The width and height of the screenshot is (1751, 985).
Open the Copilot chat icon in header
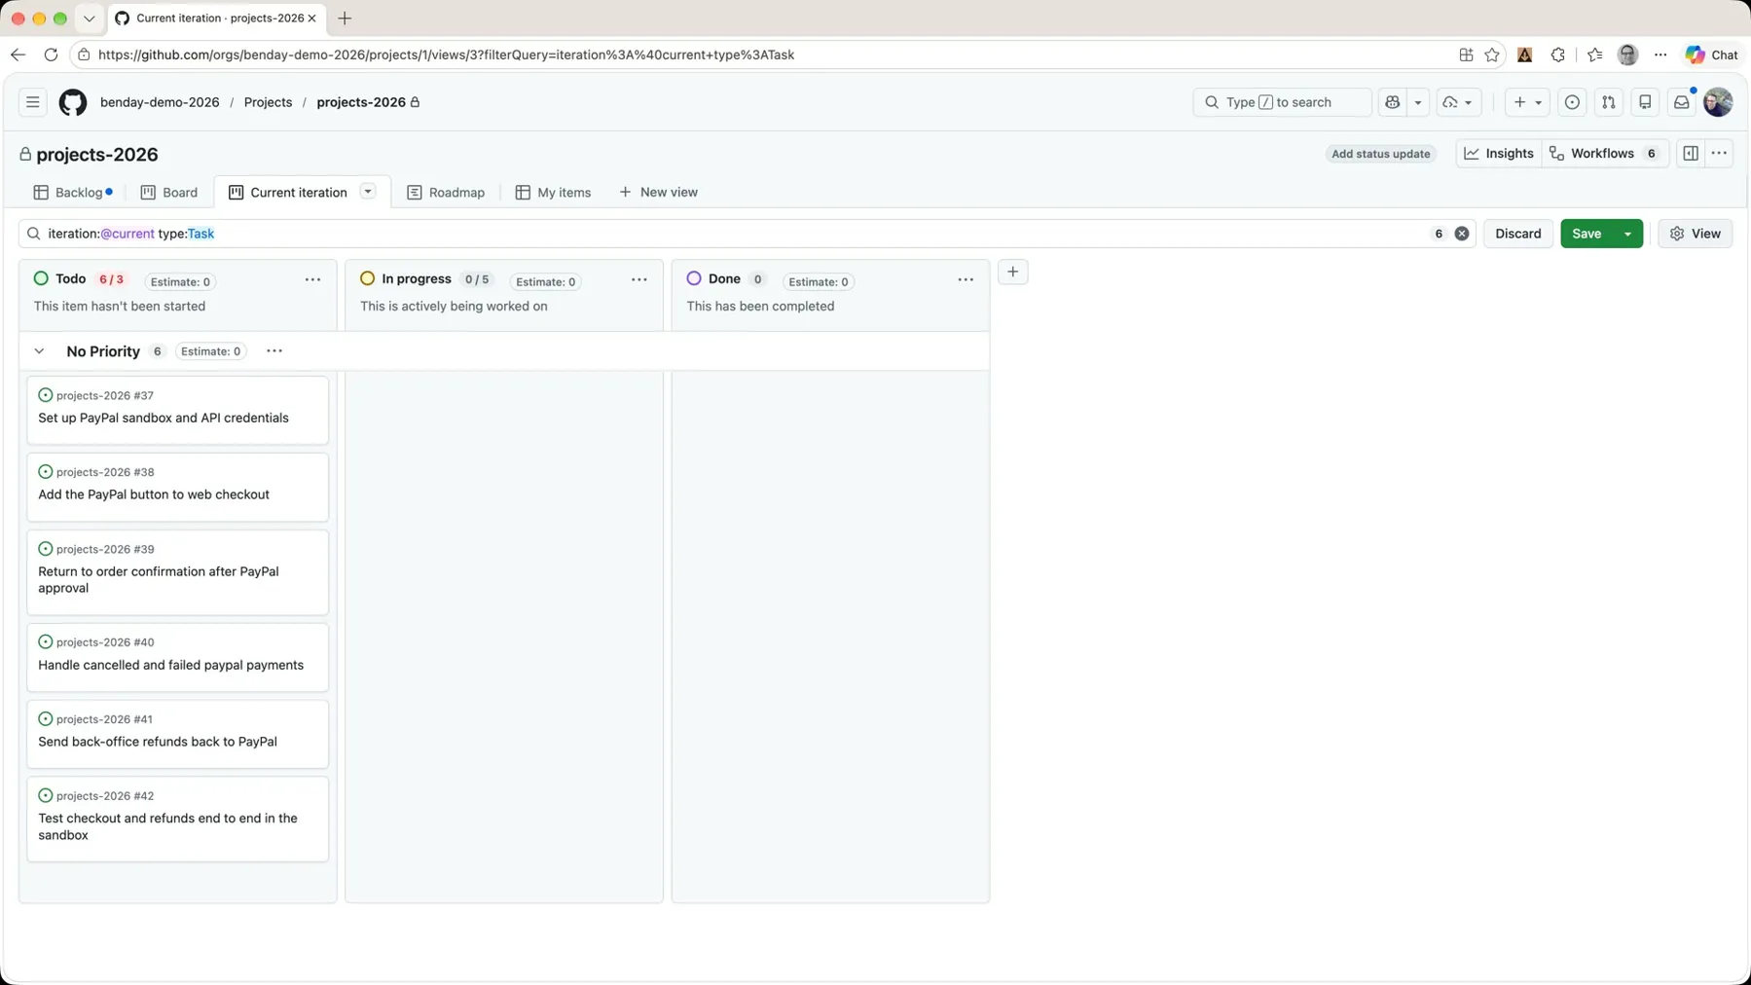1393,102
